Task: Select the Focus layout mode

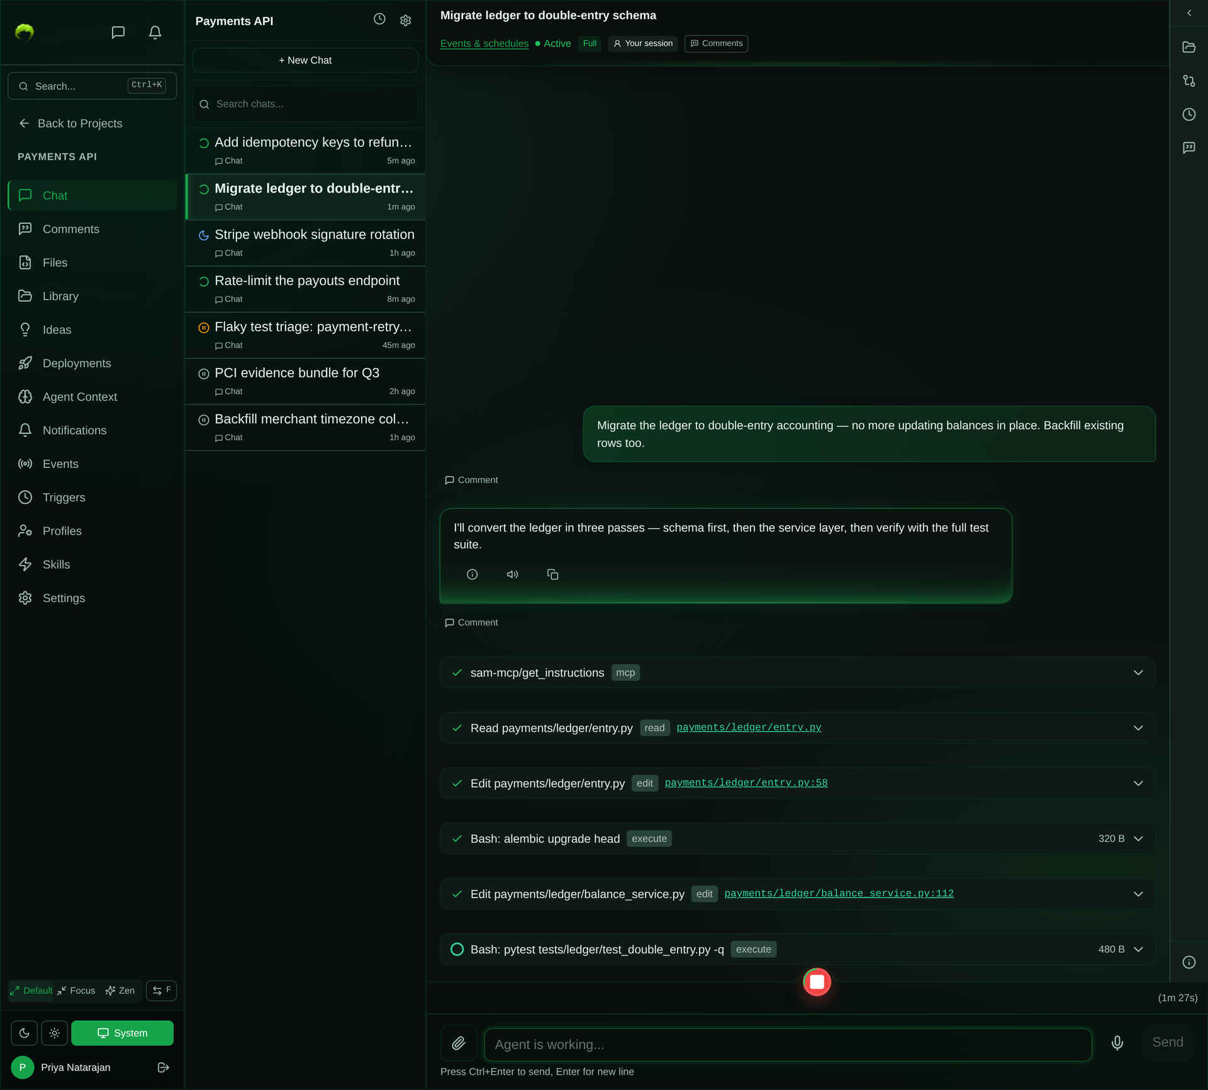Action: 76,991
